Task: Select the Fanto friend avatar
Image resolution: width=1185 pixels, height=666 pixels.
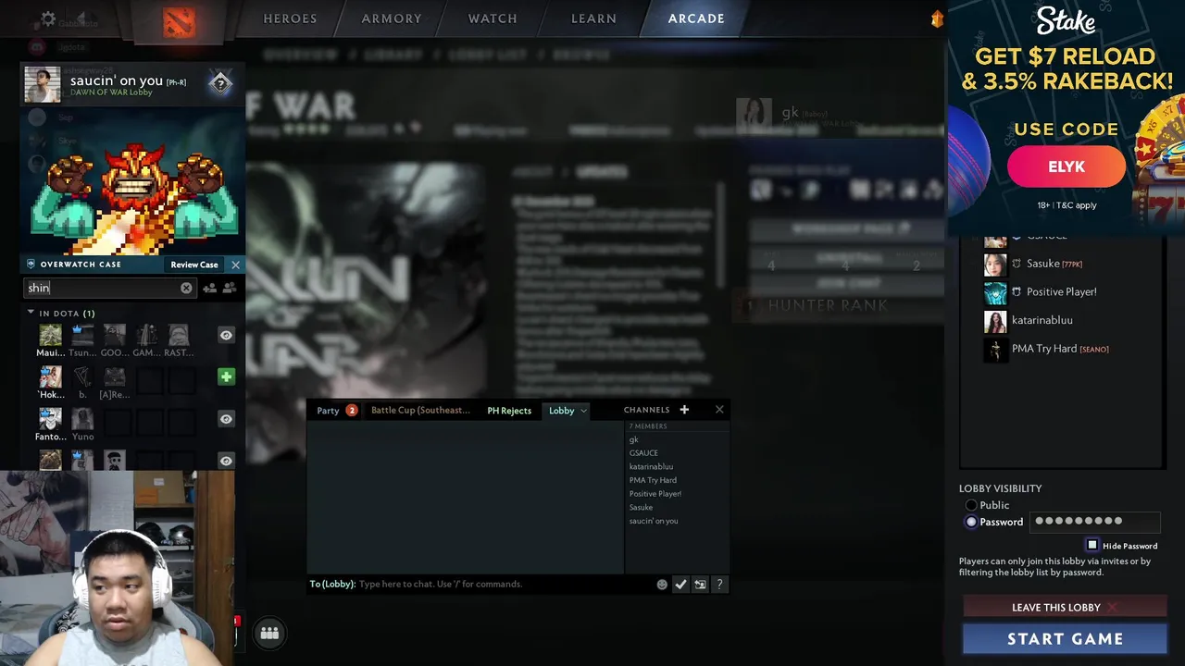Action: pos(50,418)
